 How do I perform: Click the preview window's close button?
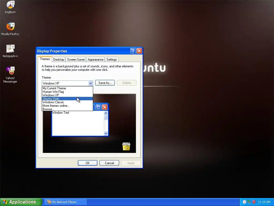(105, 107)
